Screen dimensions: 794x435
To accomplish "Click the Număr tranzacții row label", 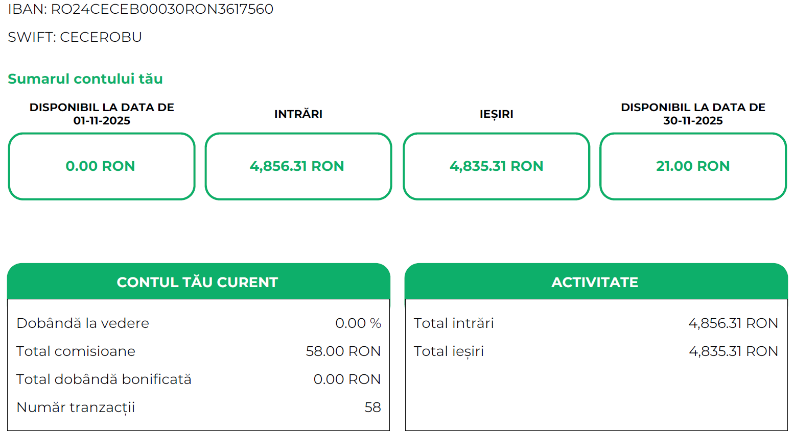I will coord(76,407).
